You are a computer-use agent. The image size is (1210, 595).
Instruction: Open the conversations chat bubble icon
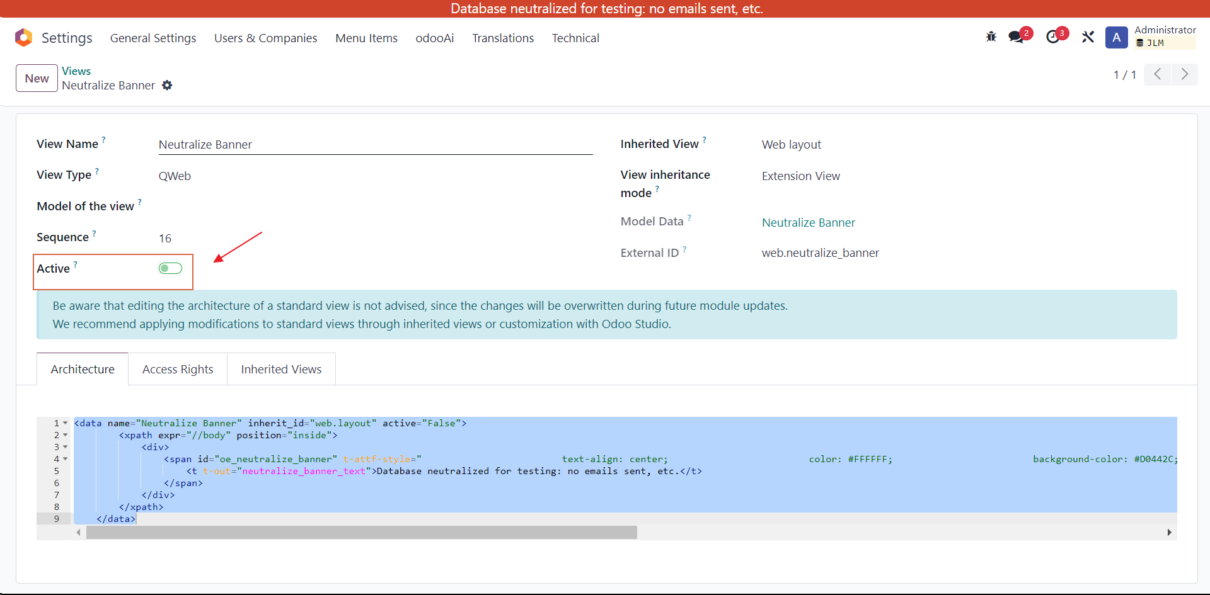pos(1017,37)
